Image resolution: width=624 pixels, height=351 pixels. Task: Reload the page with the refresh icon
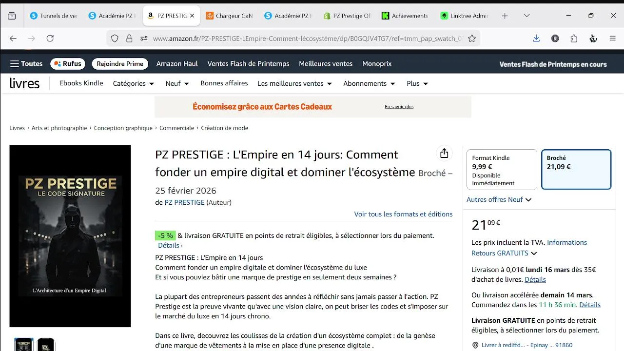pyautogui.click(x=50, y=39)
